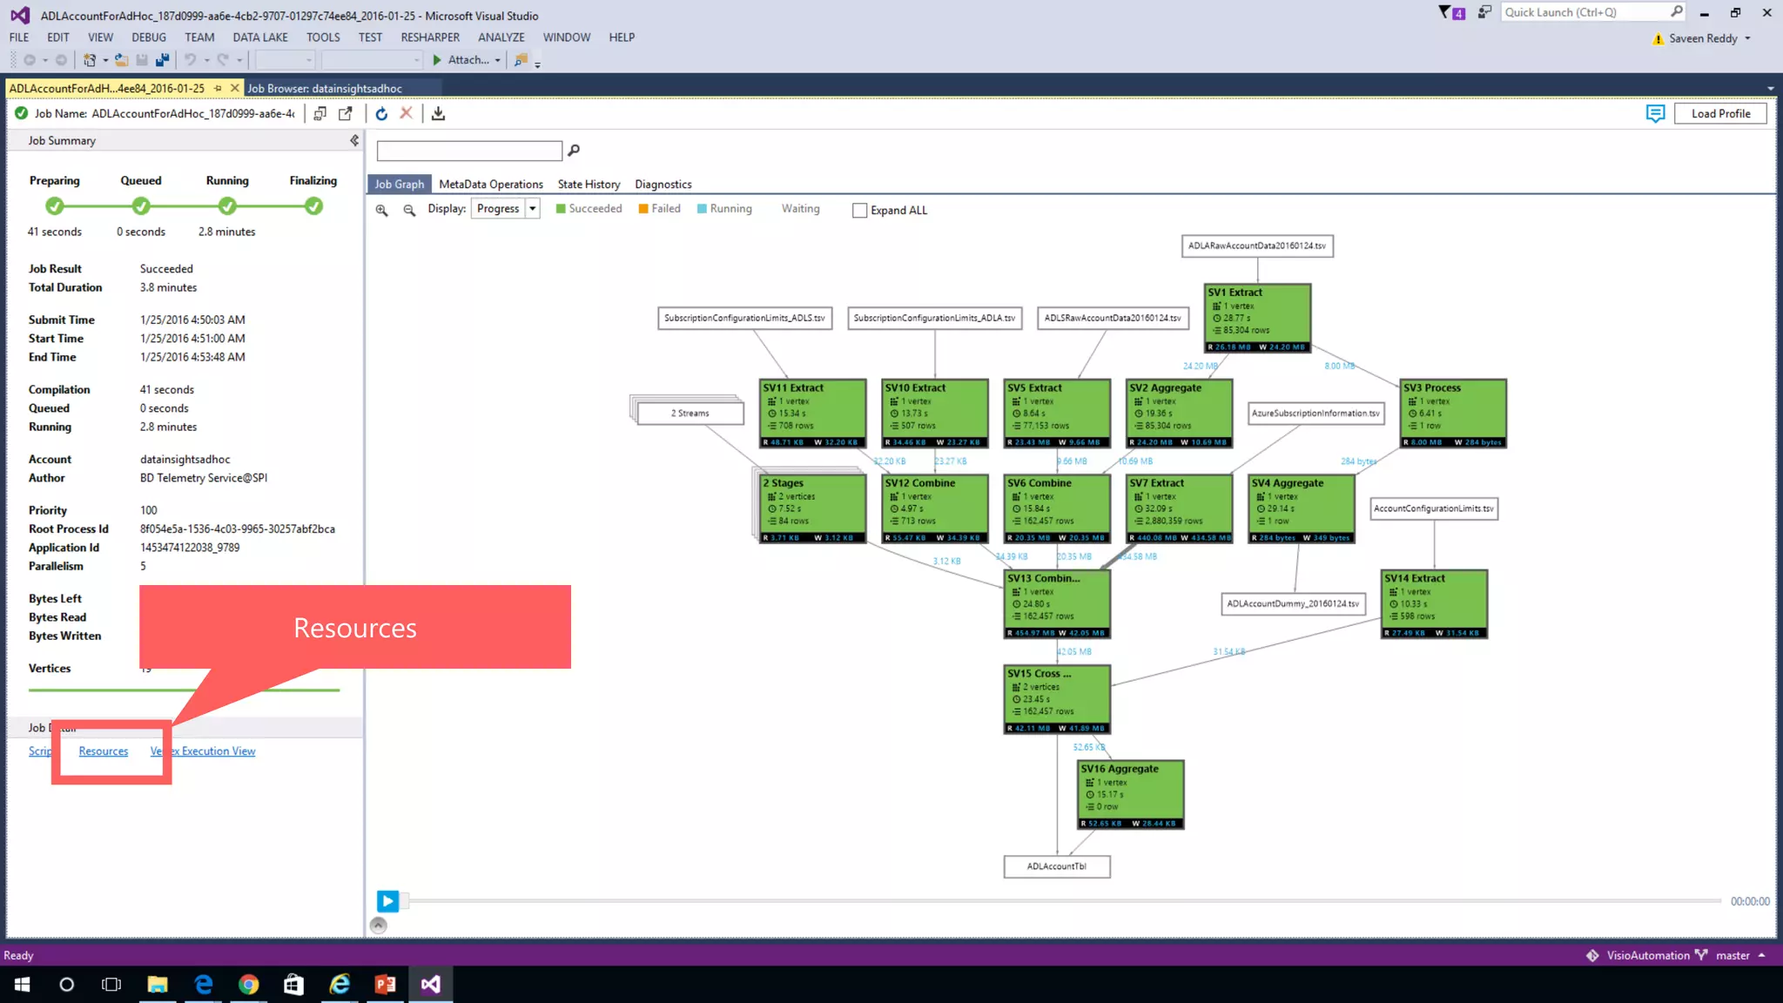The width and height of the screenshot is (1783, 1003).
Task: Click the feedback comment icon near Load Profile
Action: coord(1655,114)
